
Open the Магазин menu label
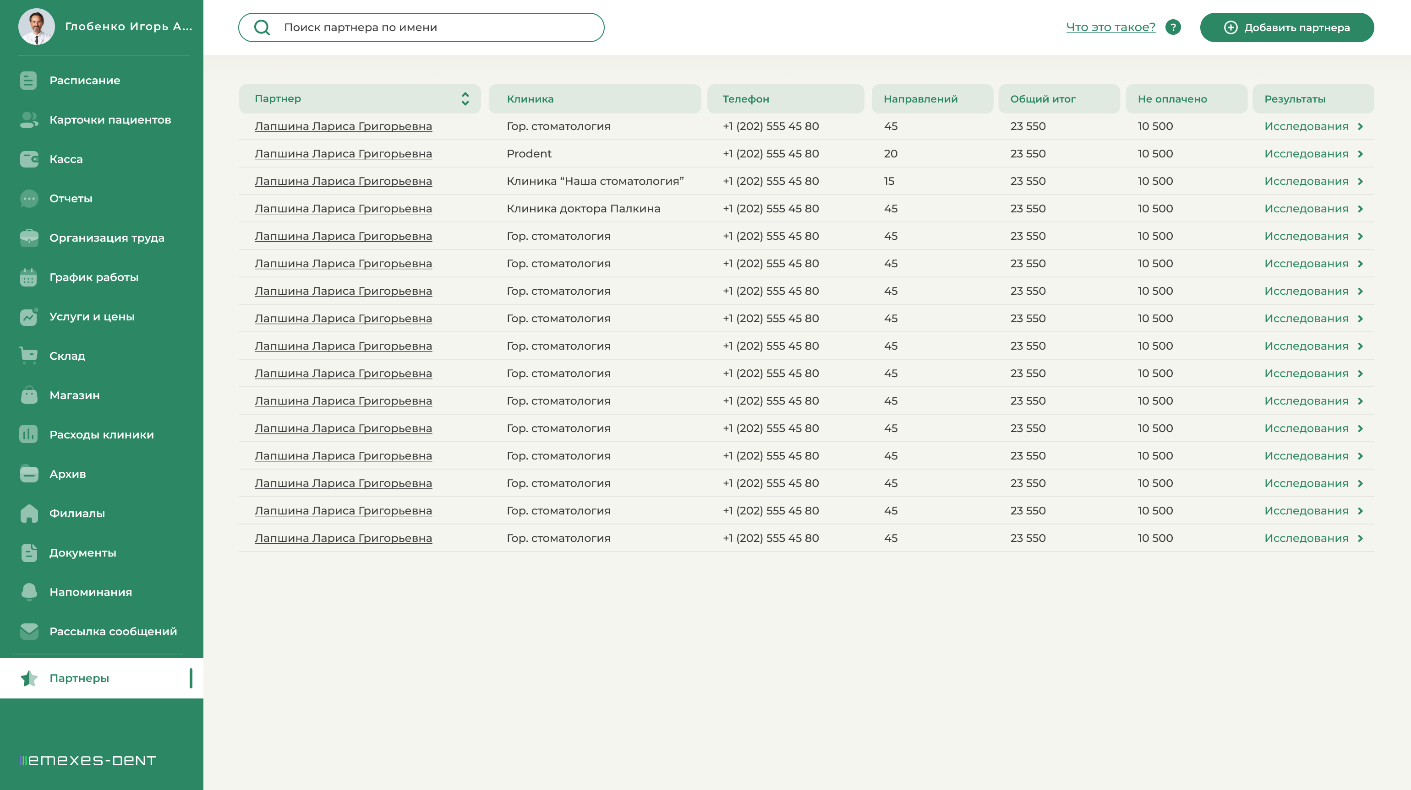coord(75,395)
